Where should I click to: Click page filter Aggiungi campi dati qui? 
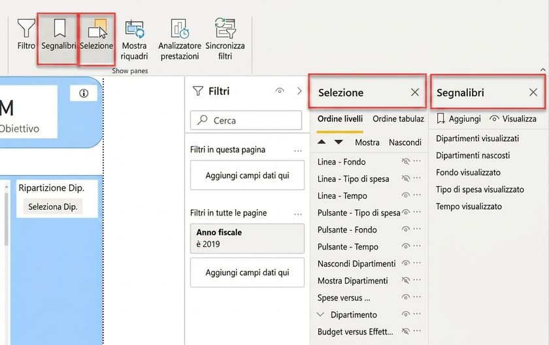pos(247,175)
